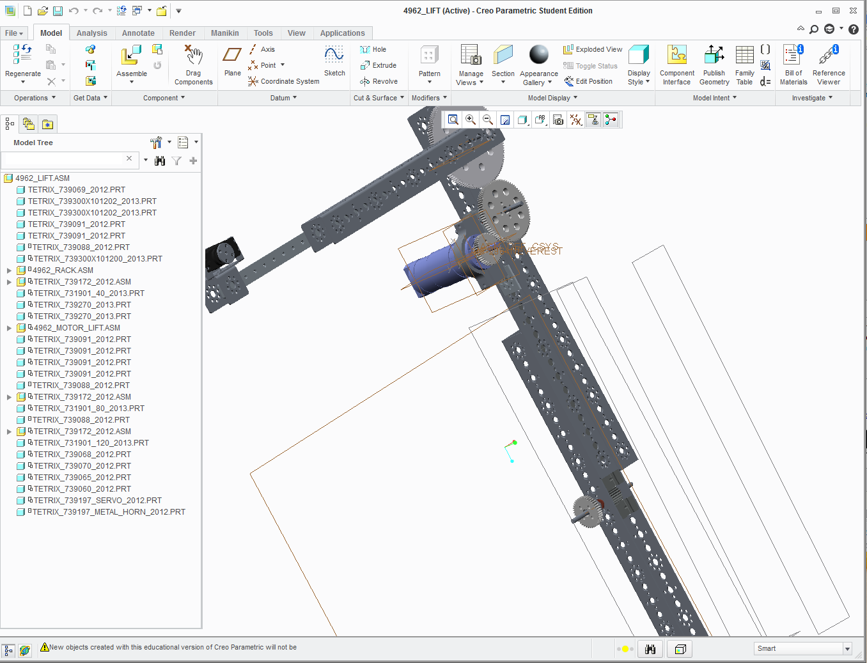Open the find binoculars in Model Tree
867x663 pixels.
(160, 161)
